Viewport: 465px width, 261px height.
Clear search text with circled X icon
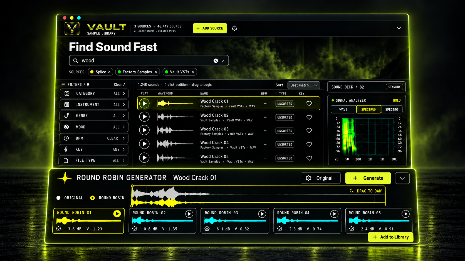[216, 61]
